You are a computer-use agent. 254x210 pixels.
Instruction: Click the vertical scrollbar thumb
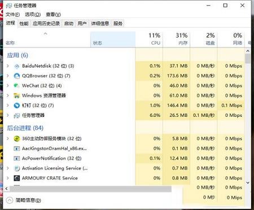[x=248, y=59]
